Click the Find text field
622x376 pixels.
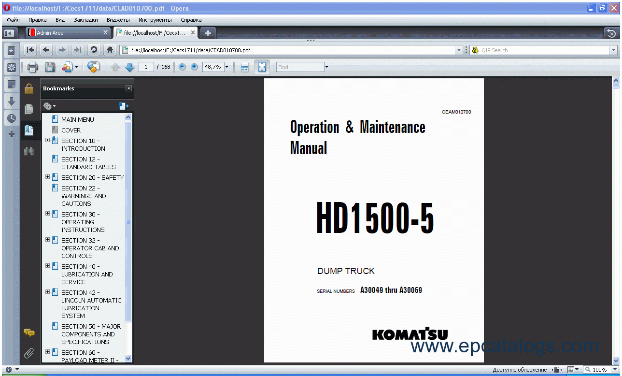click(x=300, y=67)
